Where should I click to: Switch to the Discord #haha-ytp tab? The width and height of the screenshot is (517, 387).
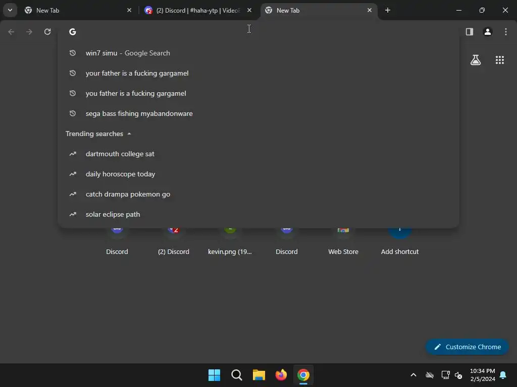198,11
